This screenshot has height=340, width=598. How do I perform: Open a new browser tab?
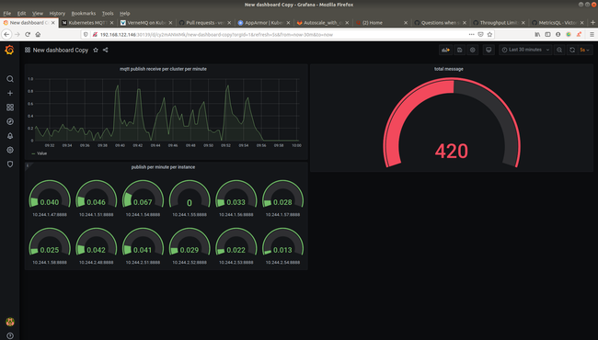pos(592,23)
